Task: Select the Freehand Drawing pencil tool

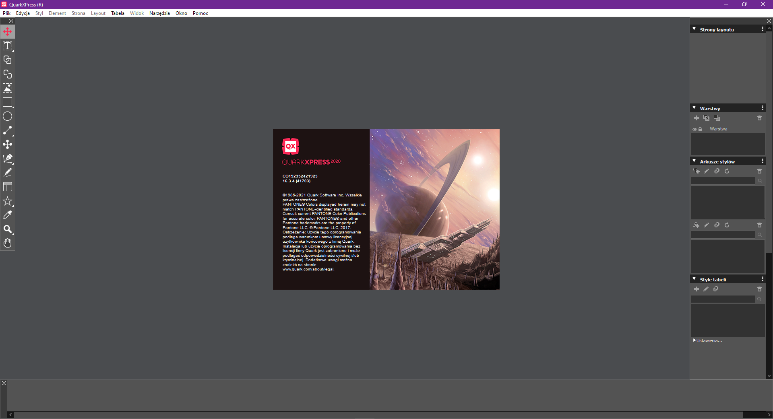Action: pyautogui.click(x=8, y=173)
